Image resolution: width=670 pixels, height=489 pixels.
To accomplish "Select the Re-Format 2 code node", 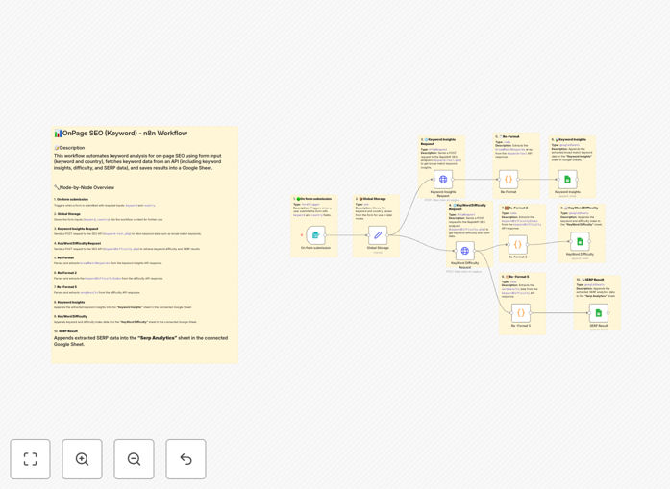I will 518,245.
